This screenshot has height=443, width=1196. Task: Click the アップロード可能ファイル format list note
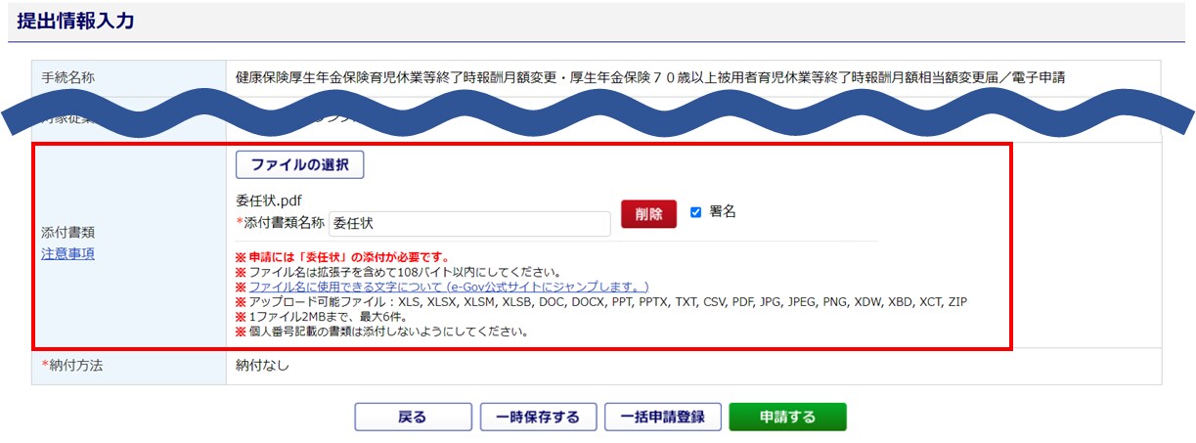click(606, 301)
